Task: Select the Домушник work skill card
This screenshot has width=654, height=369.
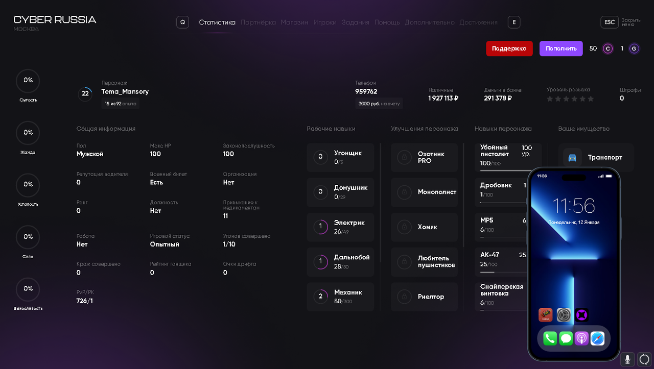Action: pyautogui.click(x=340, y=192)
